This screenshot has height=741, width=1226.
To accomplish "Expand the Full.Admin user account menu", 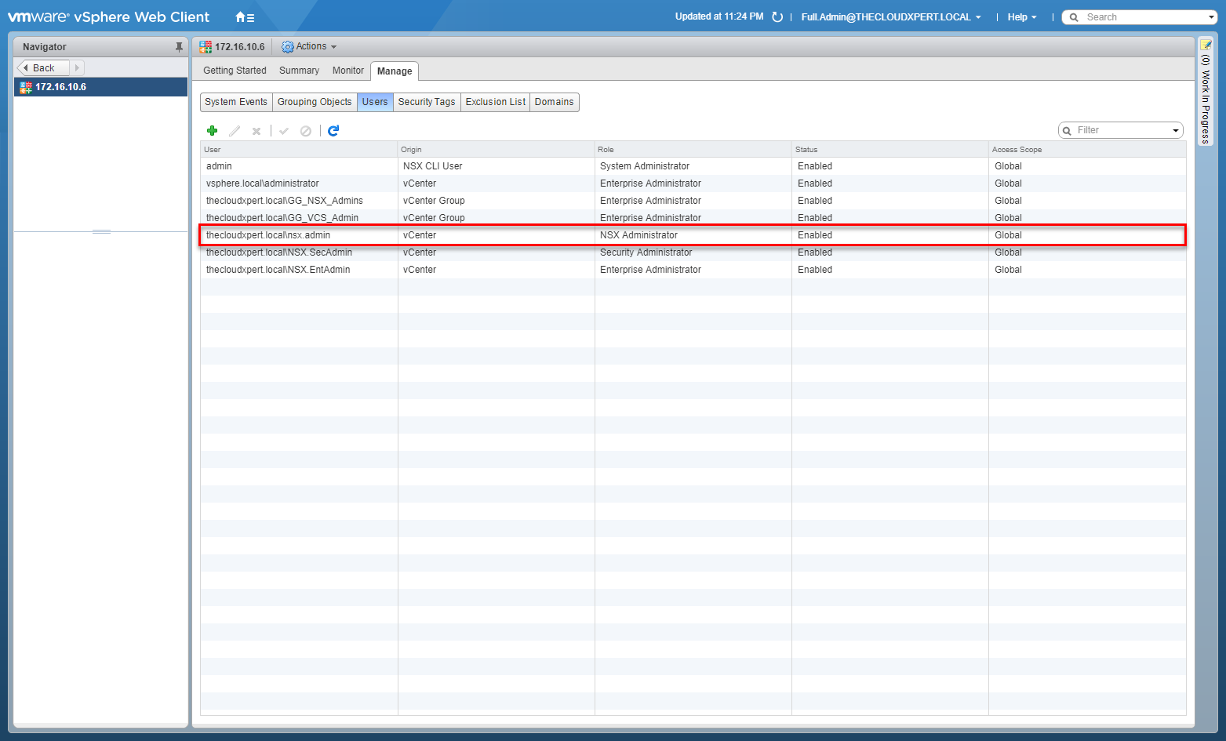I will pyautogui.click(x=890, y=17).
